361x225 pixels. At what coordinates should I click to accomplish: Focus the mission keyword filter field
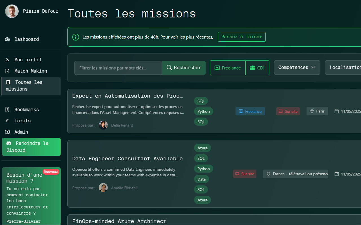[x=118, y=68]
